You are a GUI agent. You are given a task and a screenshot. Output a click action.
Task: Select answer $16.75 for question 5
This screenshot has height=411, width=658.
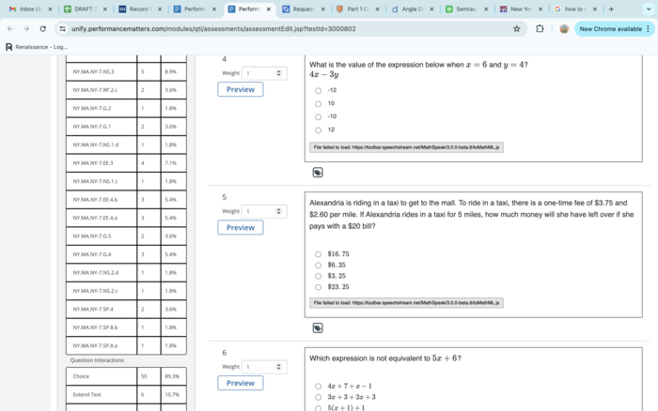[319, 254]
